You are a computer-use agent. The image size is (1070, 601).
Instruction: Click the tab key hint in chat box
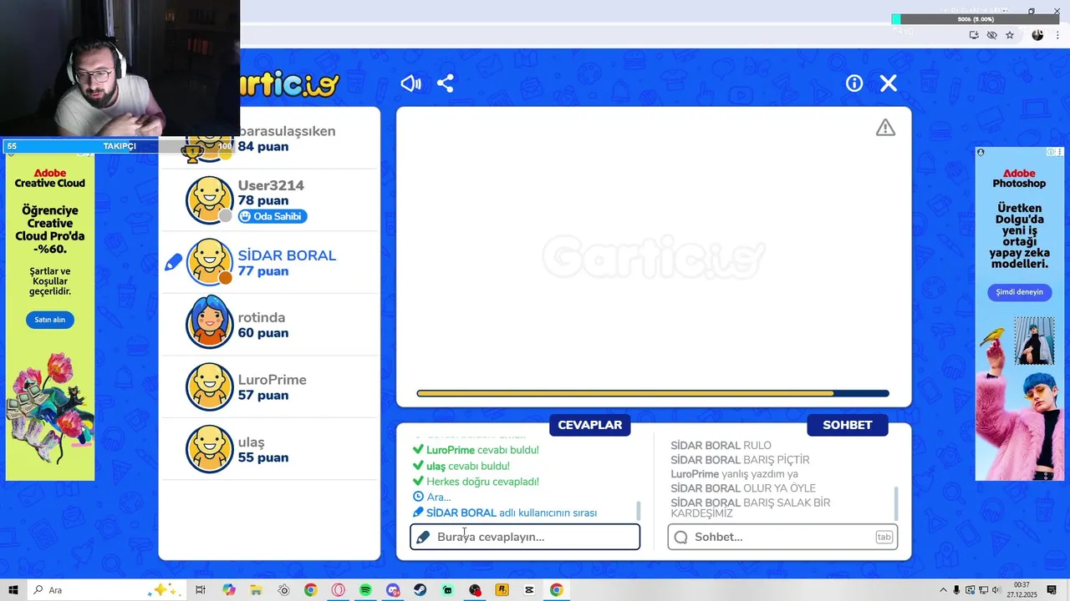[x=884, y=537]
